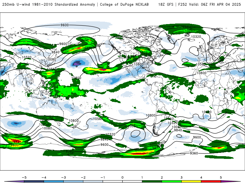Select the yellow 3 to 4 colorbar segment
This screenshot has width=245, height=183.
point(191,181)
